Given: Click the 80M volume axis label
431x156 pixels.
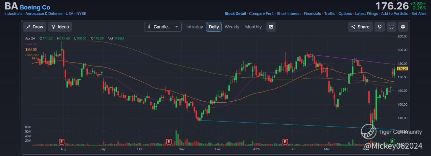Looking at the screenshot, I should 28,127.
